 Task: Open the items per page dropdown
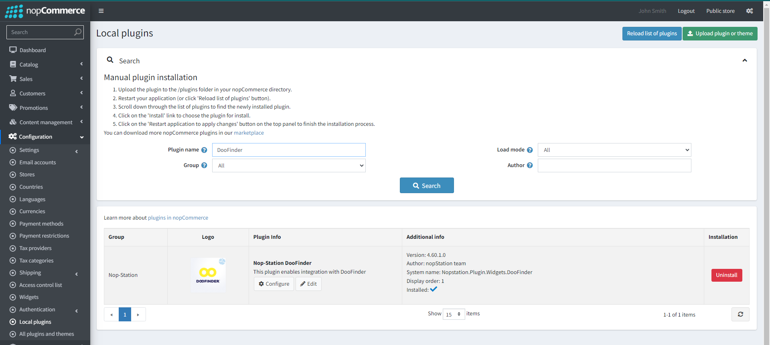point(454,314)
